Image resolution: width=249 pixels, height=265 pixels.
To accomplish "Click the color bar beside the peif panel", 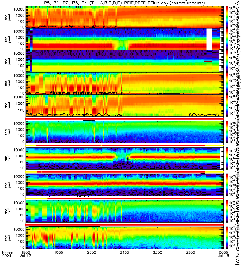I will point(227,238).
